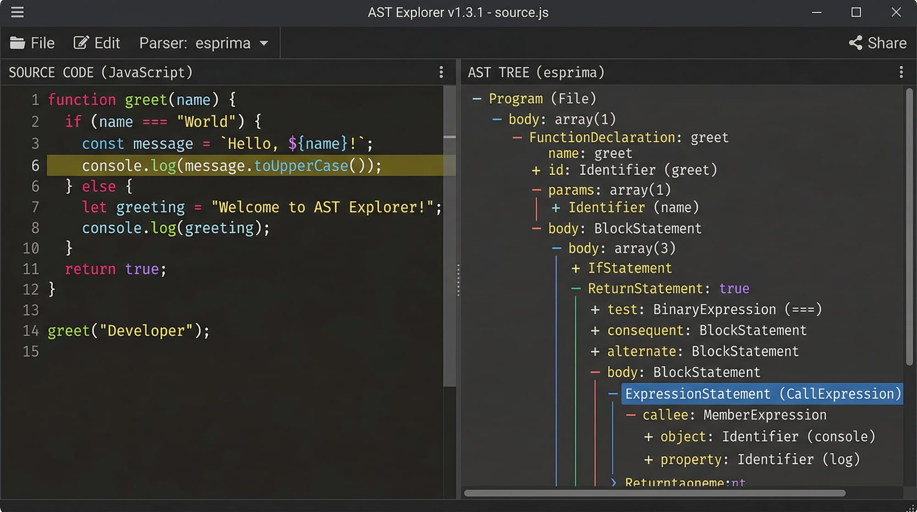Collapse the params: array(1) node
The height and width of the screenshot is (512, 917).
coord(536,190)
